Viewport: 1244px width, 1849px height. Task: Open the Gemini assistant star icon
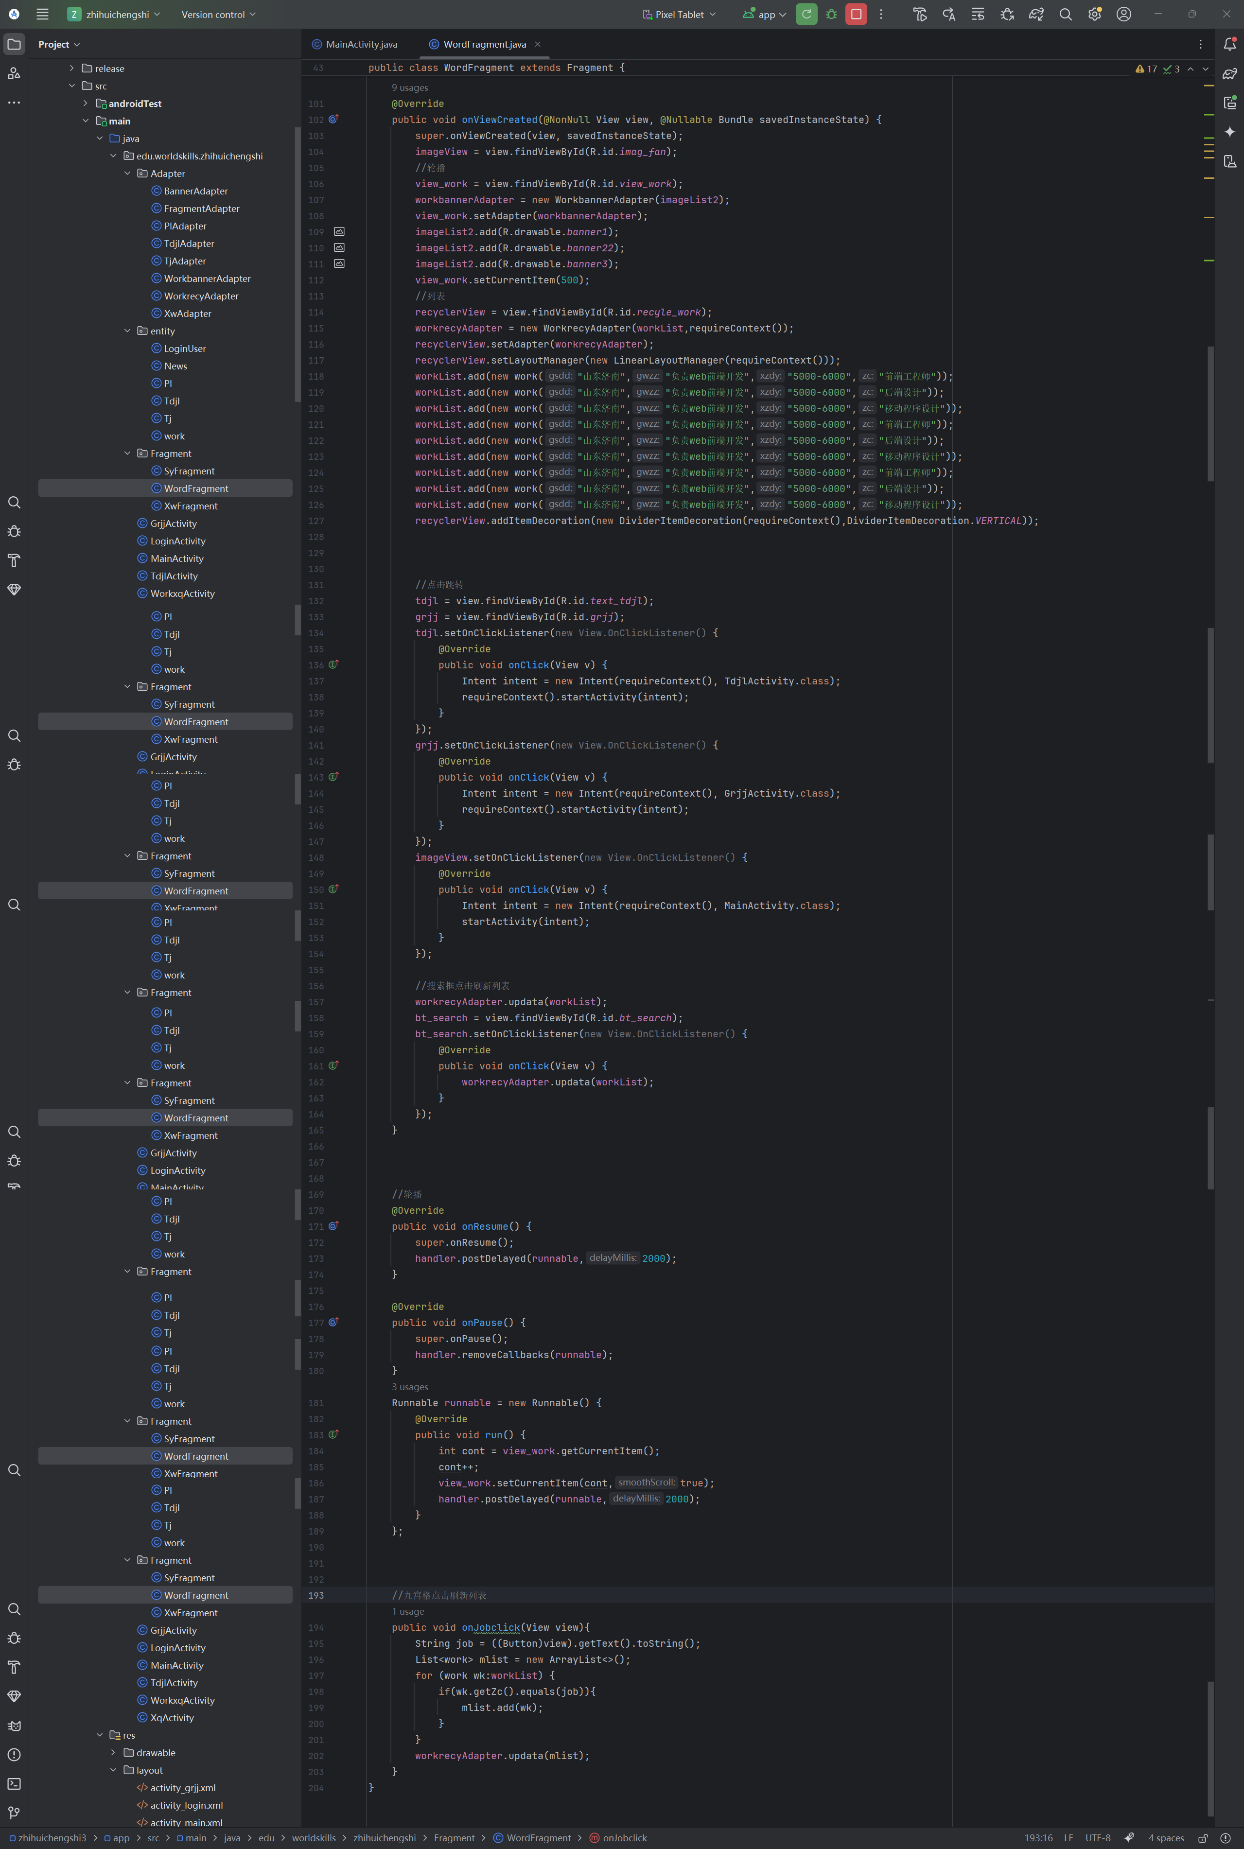[x=1229, y=132]
